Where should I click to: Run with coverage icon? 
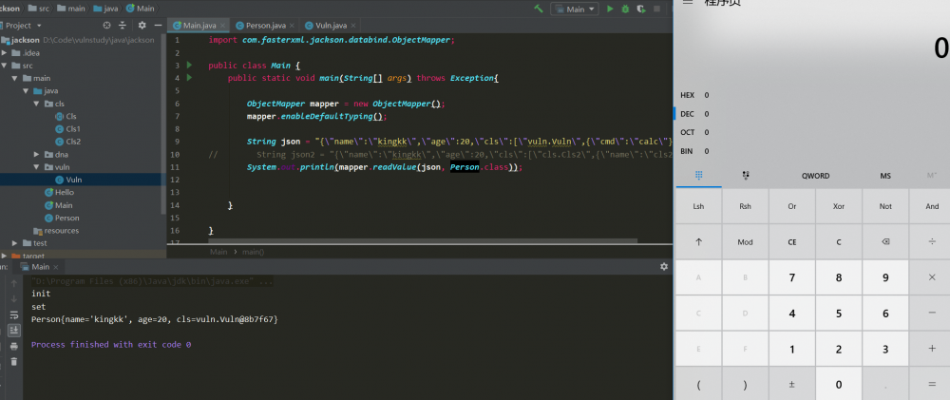click(x=640, y=10)
